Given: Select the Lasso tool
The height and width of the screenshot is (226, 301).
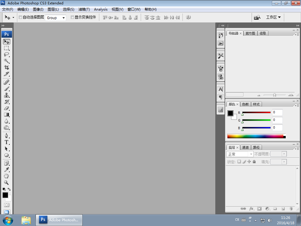Looking at the screenshot, I should pyautogui.click(x=6, y=54).
